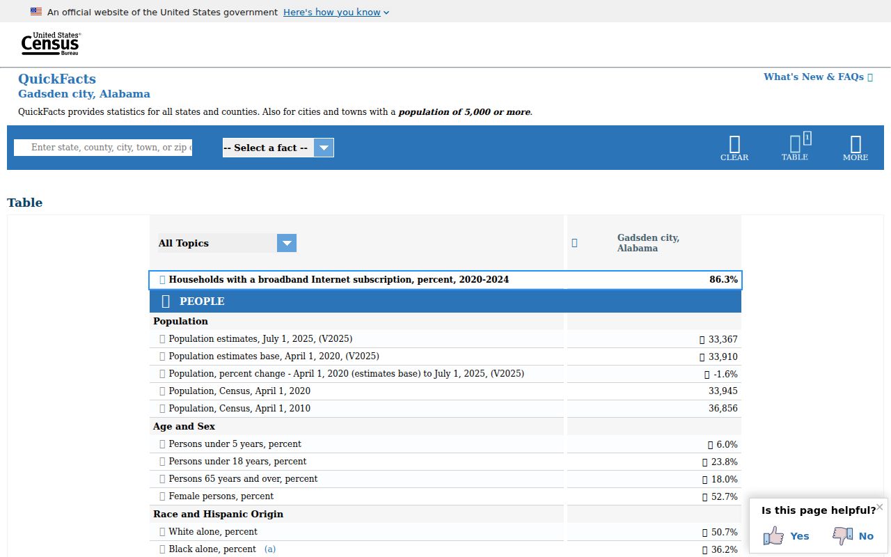Click info icon for Persons under 18 years
Screen dimensions: 891x557
(162, 462)
